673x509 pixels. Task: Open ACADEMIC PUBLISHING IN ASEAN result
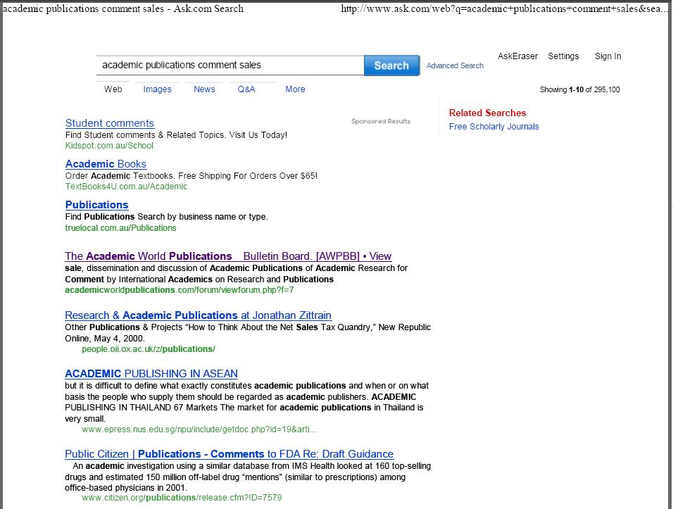coord(151,374)
